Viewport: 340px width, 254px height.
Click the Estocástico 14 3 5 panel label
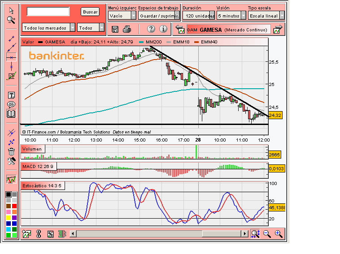point(43,185)
